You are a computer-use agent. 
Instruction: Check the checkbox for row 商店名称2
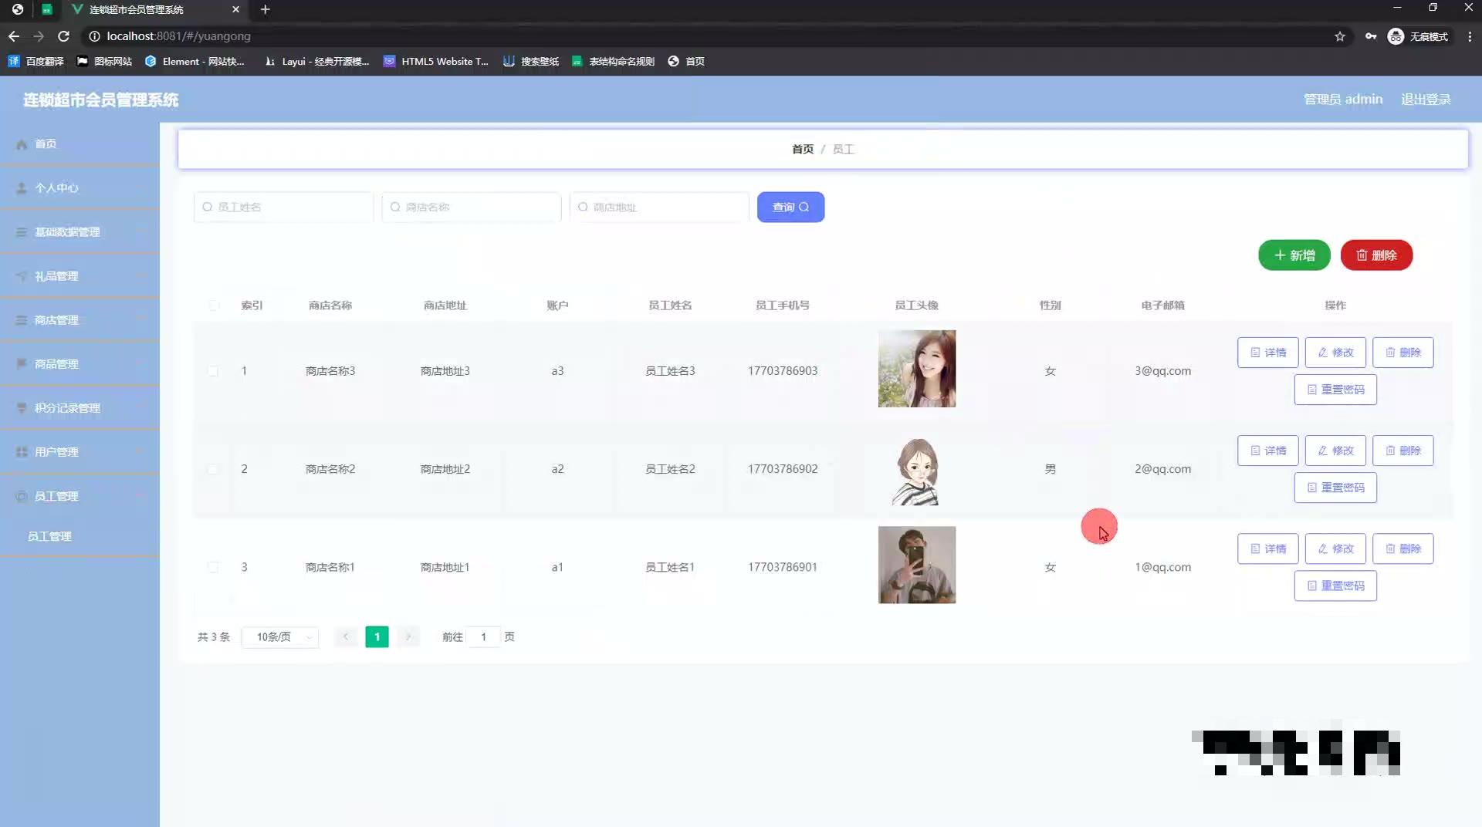213,469
